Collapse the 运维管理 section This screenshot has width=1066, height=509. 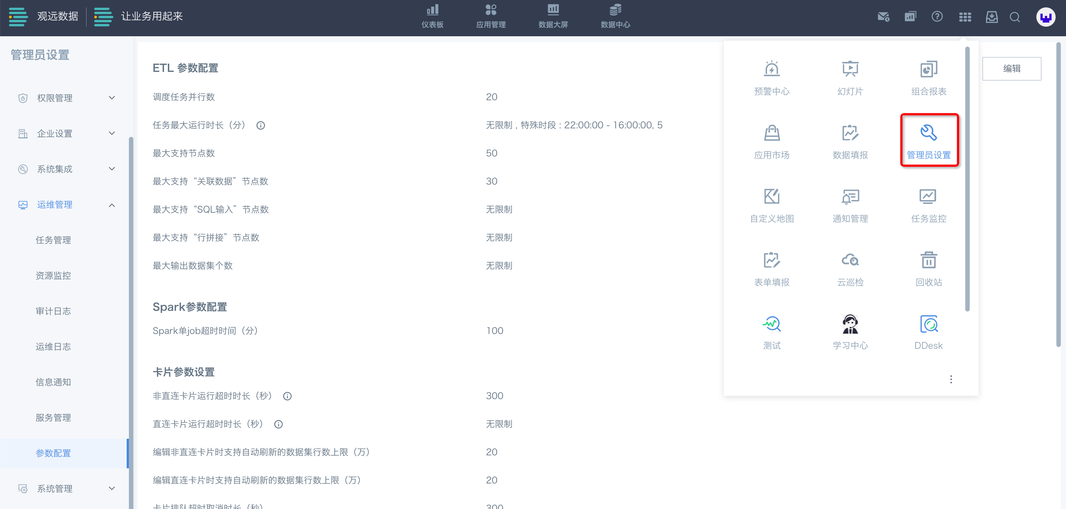point(66,205)
